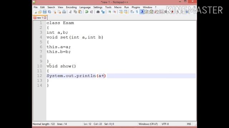This screenshot has height=128, width=229.
Task: Click 'UTF-8' encoding in status bar
Action: click(x=165, y=124)
